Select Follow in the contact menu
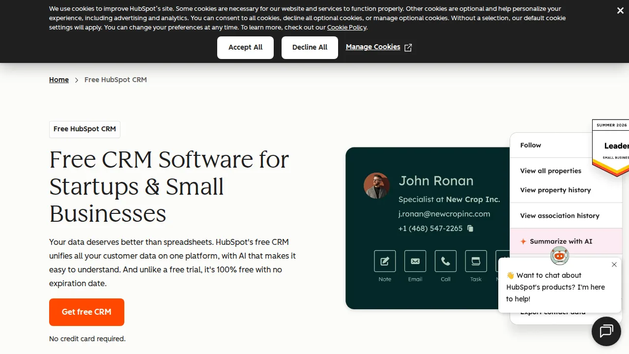 [531, 146]
